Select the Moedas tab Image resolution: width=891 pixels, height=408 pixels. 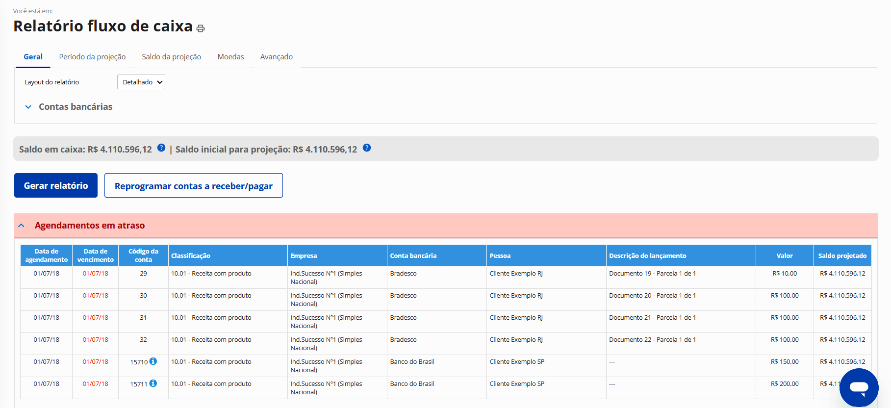[230, 57]
